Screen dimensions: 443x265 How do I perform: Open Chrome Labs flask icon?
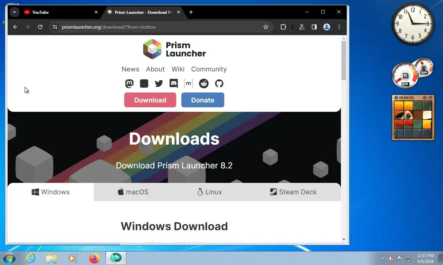(301, 27)
